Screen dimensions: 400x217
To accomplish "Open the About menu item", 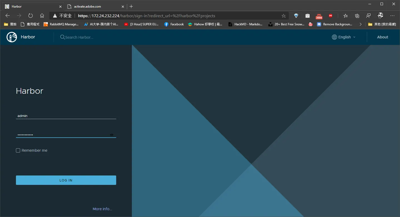I will [x=382, y=37].
